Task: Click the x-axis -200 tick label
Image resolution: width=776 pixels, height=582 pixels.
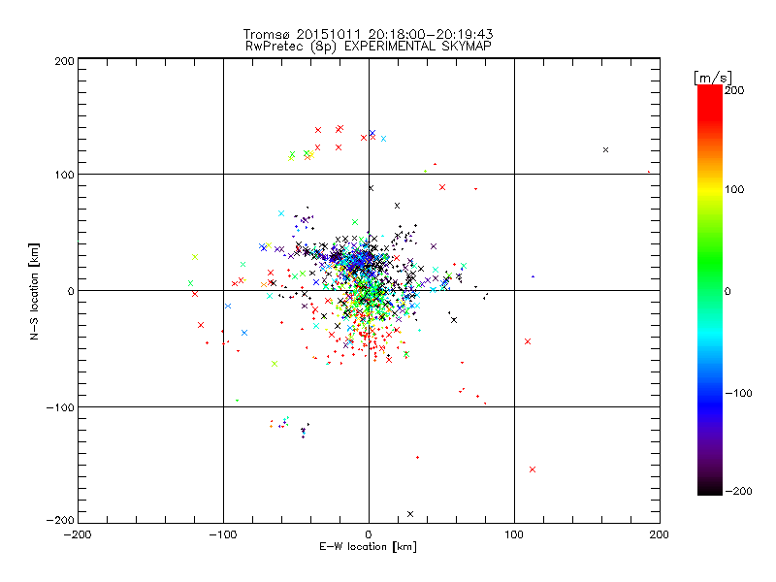Action: (x=78, y=534)
